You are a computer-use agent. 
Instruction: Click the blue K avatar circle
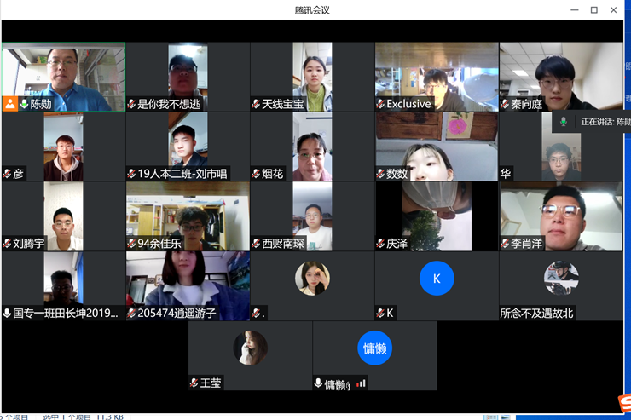[437, 278]
